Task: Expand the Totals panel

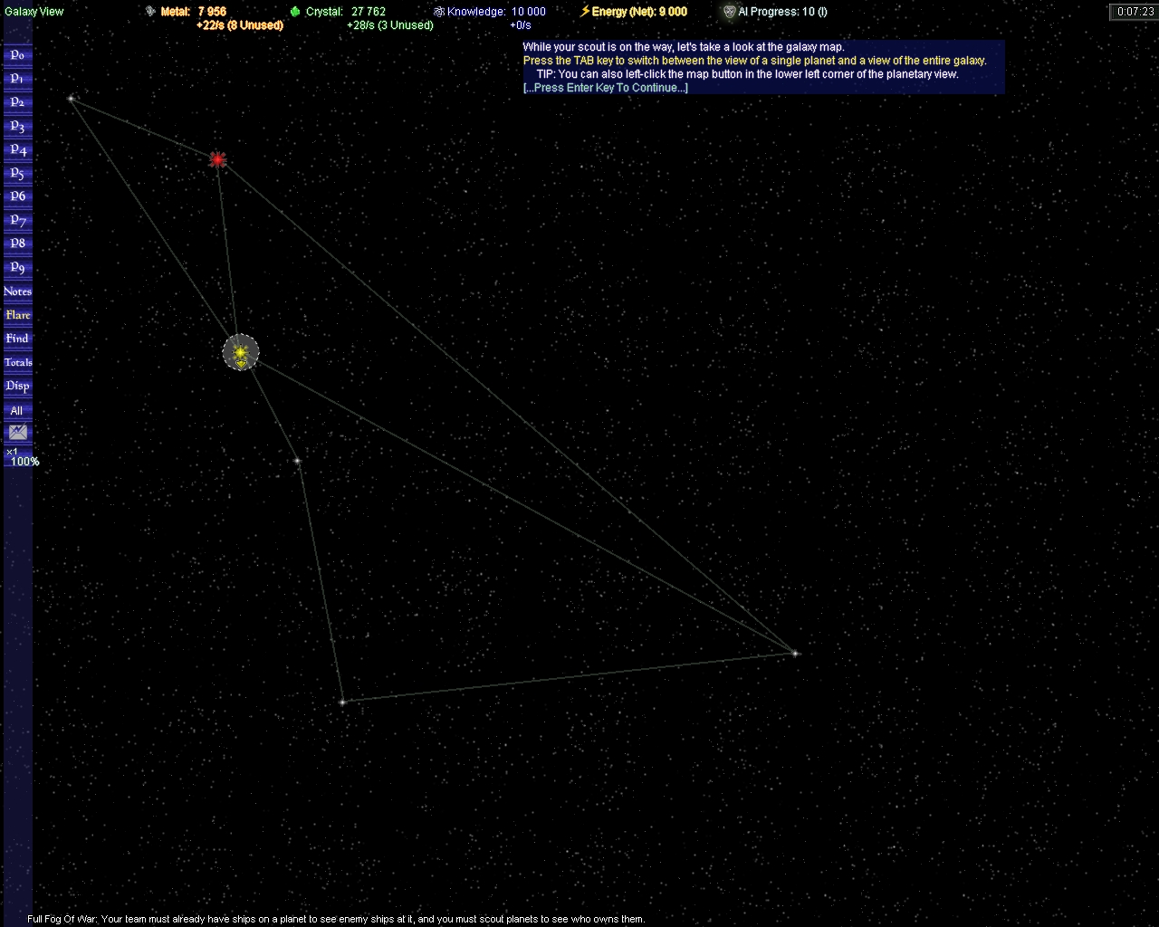Action: (x=17, y=362)
